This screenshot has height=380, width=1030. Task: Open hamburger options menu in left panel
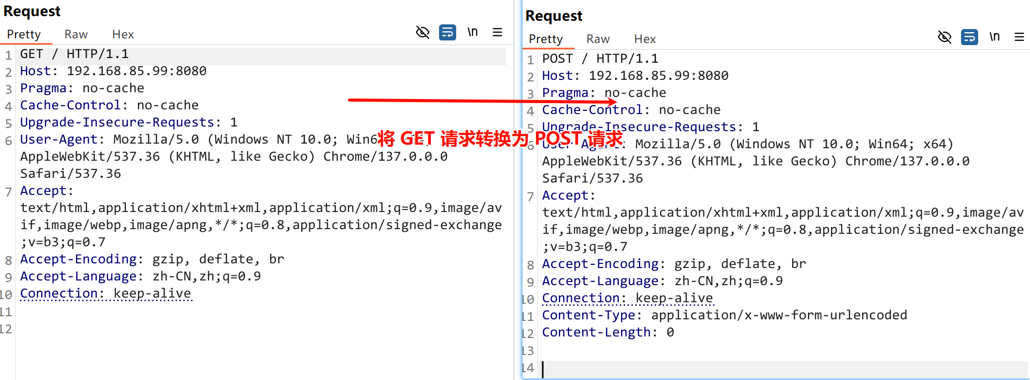tap(497, 33)
